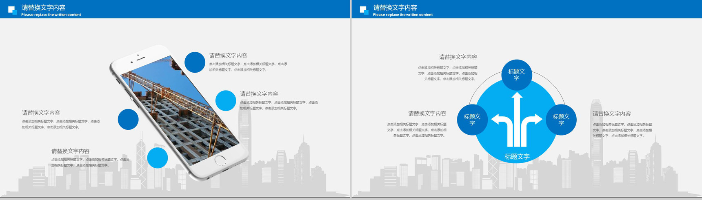Image resolution: width=702 pixels, height=200 pixels.
Task: Click right slide subtitle 'Please replace the written content'
Action: click(402, 15)
